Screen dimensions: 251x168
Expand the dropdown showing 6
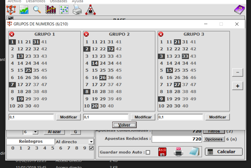point(35,132)
